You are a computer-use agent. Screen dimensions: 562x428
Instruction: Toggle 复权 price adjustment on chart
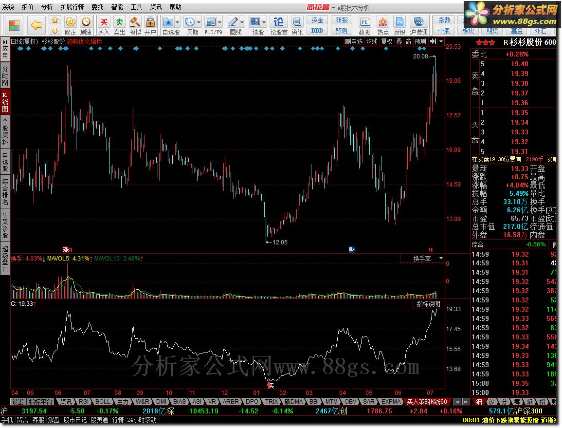pyautogui.click(x=387, y=41)
